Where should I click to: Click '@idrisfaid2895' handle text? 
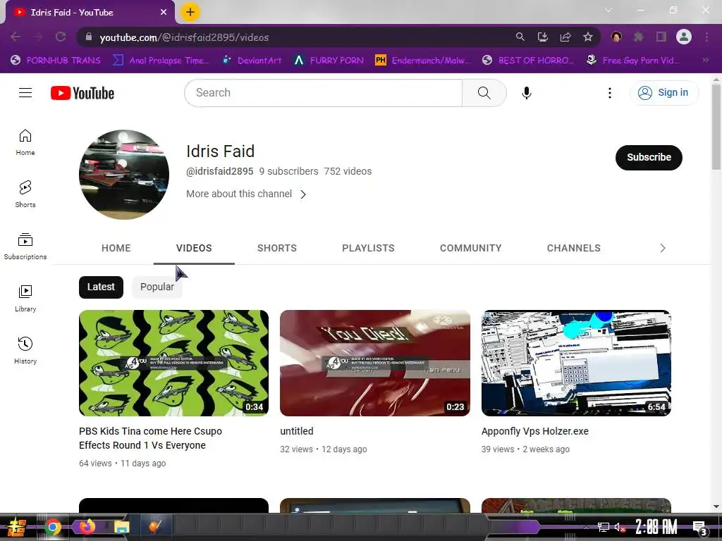coord(220,171)
